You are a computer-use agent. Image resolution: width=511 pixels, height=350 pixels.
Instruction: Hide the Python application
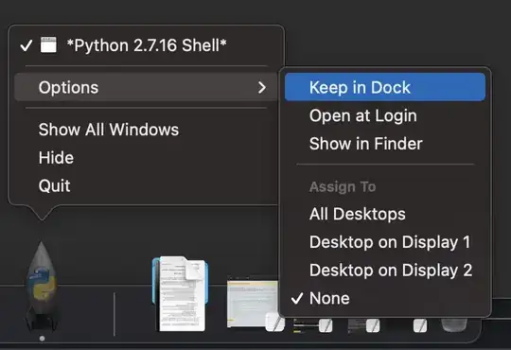[146, 158]
